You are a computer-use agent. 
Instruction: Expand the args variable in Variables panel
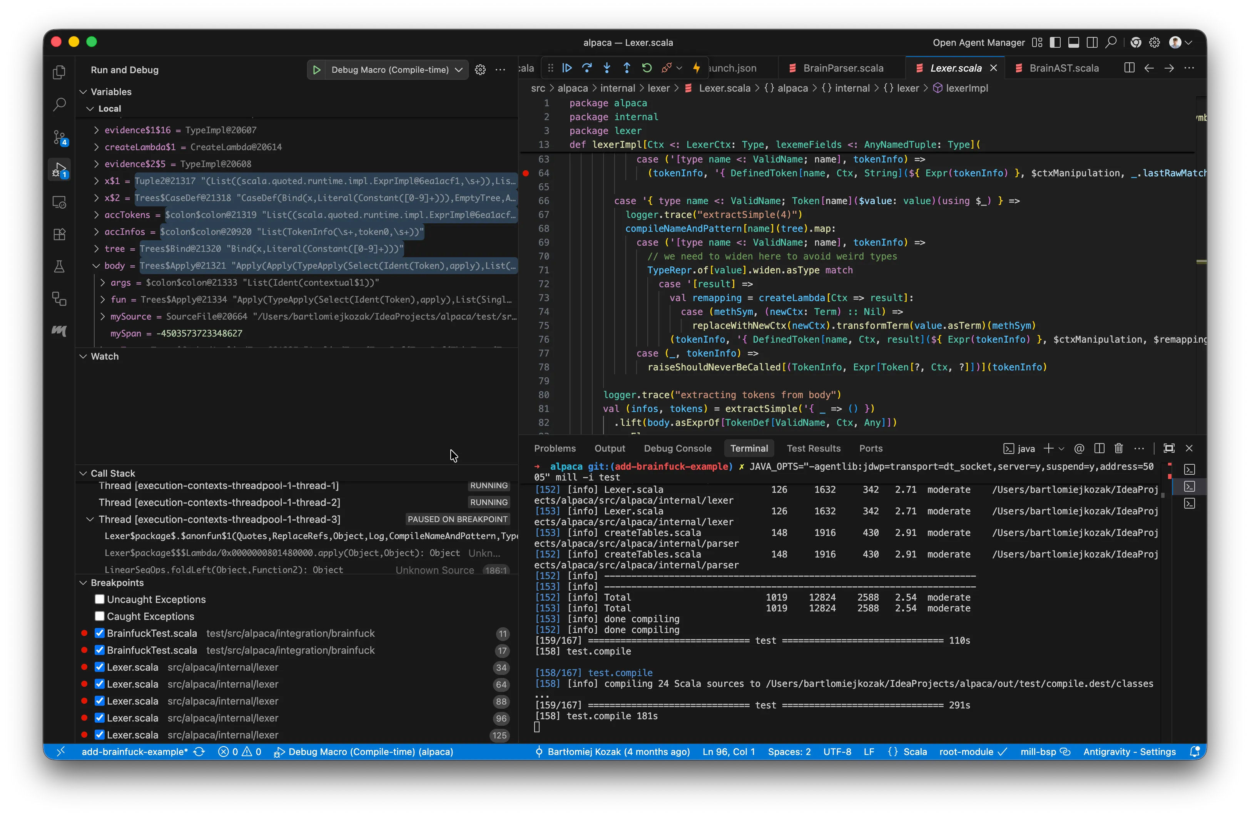102,283
